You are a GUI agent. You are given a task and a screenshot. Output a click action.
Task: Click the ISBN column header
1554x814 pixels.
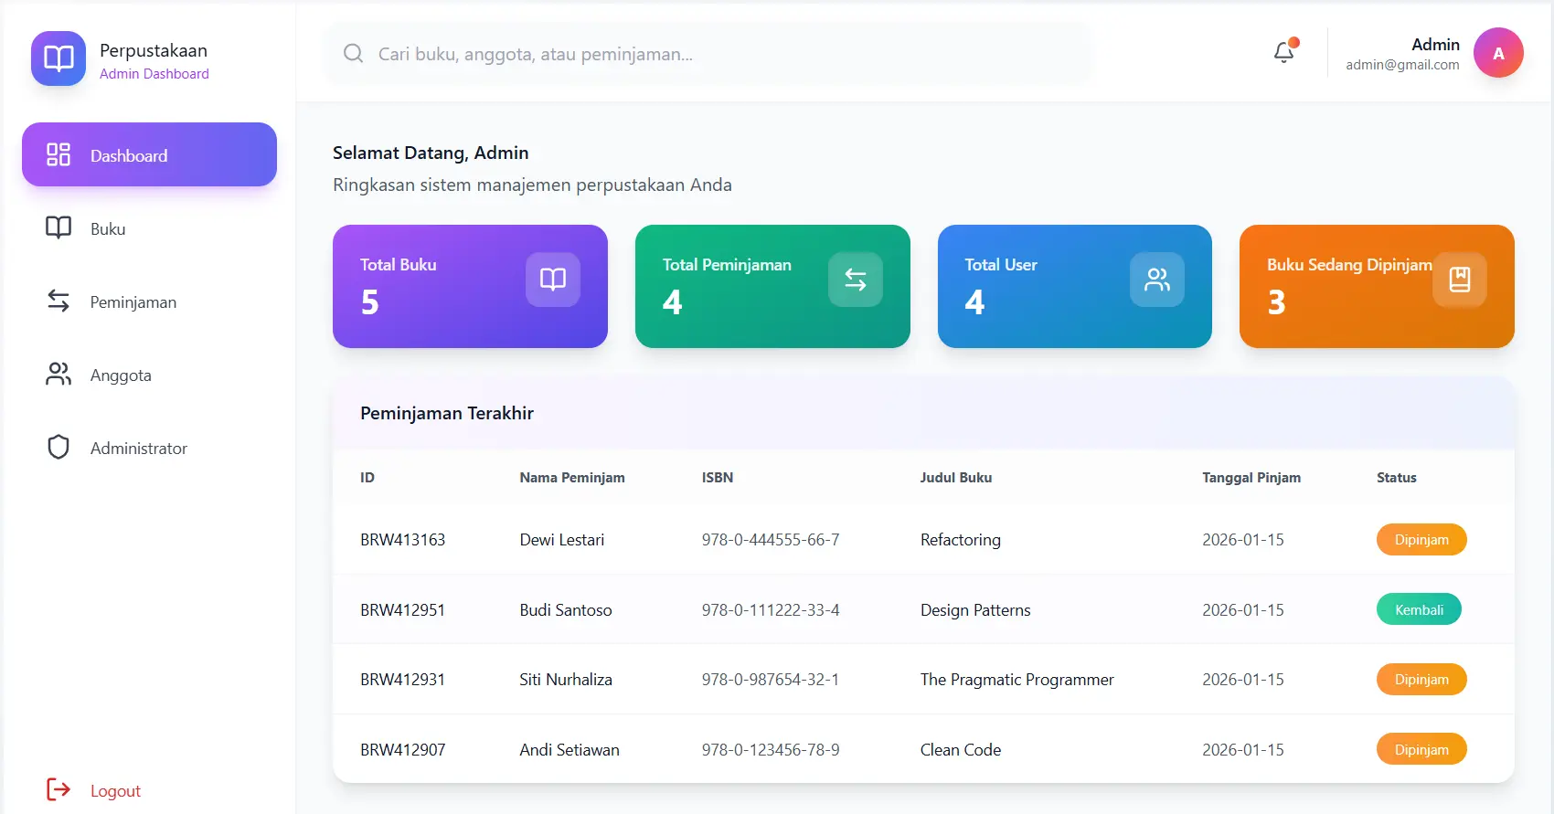point(718,477)
